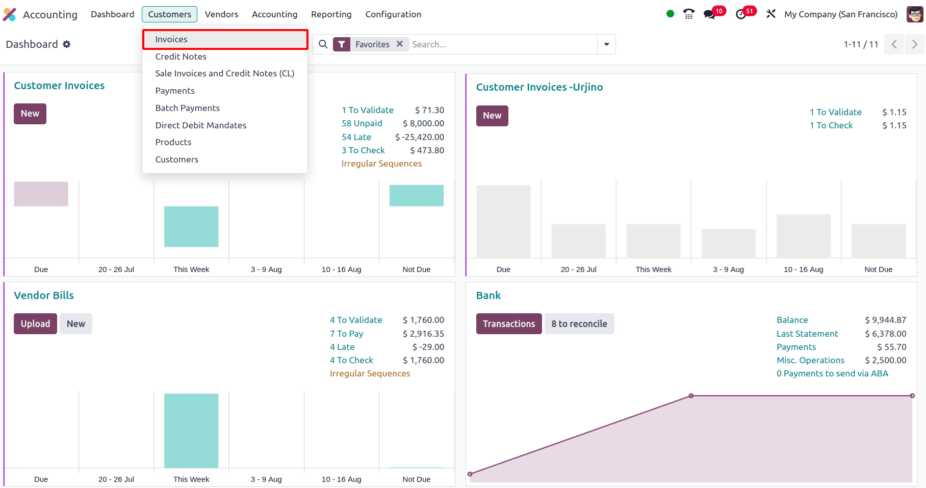
Task: Click the This Week bar in Vendor Bills chart
Action: coord(191,430)
